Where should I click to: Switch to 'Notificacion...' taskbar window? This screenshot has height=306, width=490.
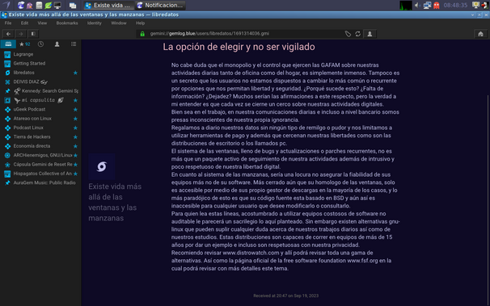(160, 6)
